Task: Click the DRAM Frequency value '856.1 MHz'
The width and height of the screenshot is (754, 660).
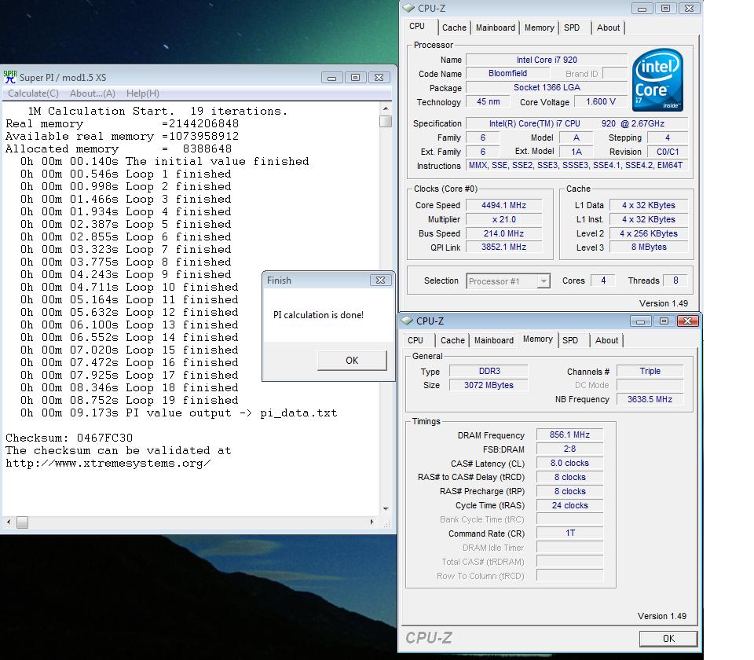Action: point(570,434)
